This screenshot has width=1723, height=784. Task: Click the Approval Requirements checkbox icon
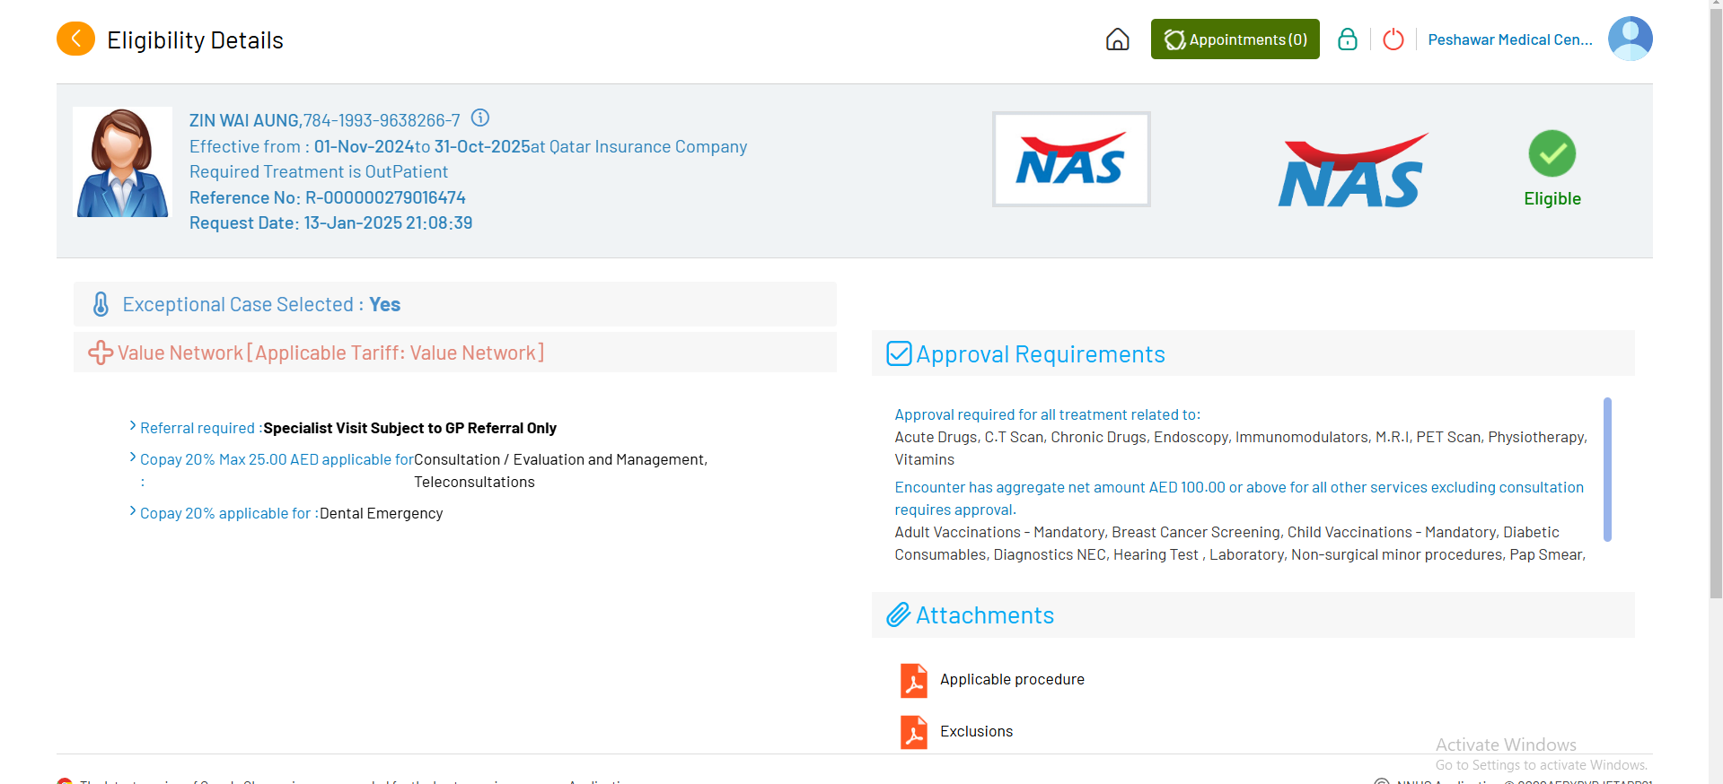[x=899, y=353]
